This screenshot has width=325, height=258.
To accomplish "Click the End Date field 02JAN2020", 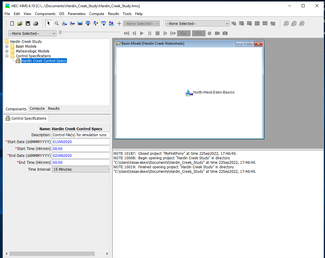I will [x=81, y=155].
